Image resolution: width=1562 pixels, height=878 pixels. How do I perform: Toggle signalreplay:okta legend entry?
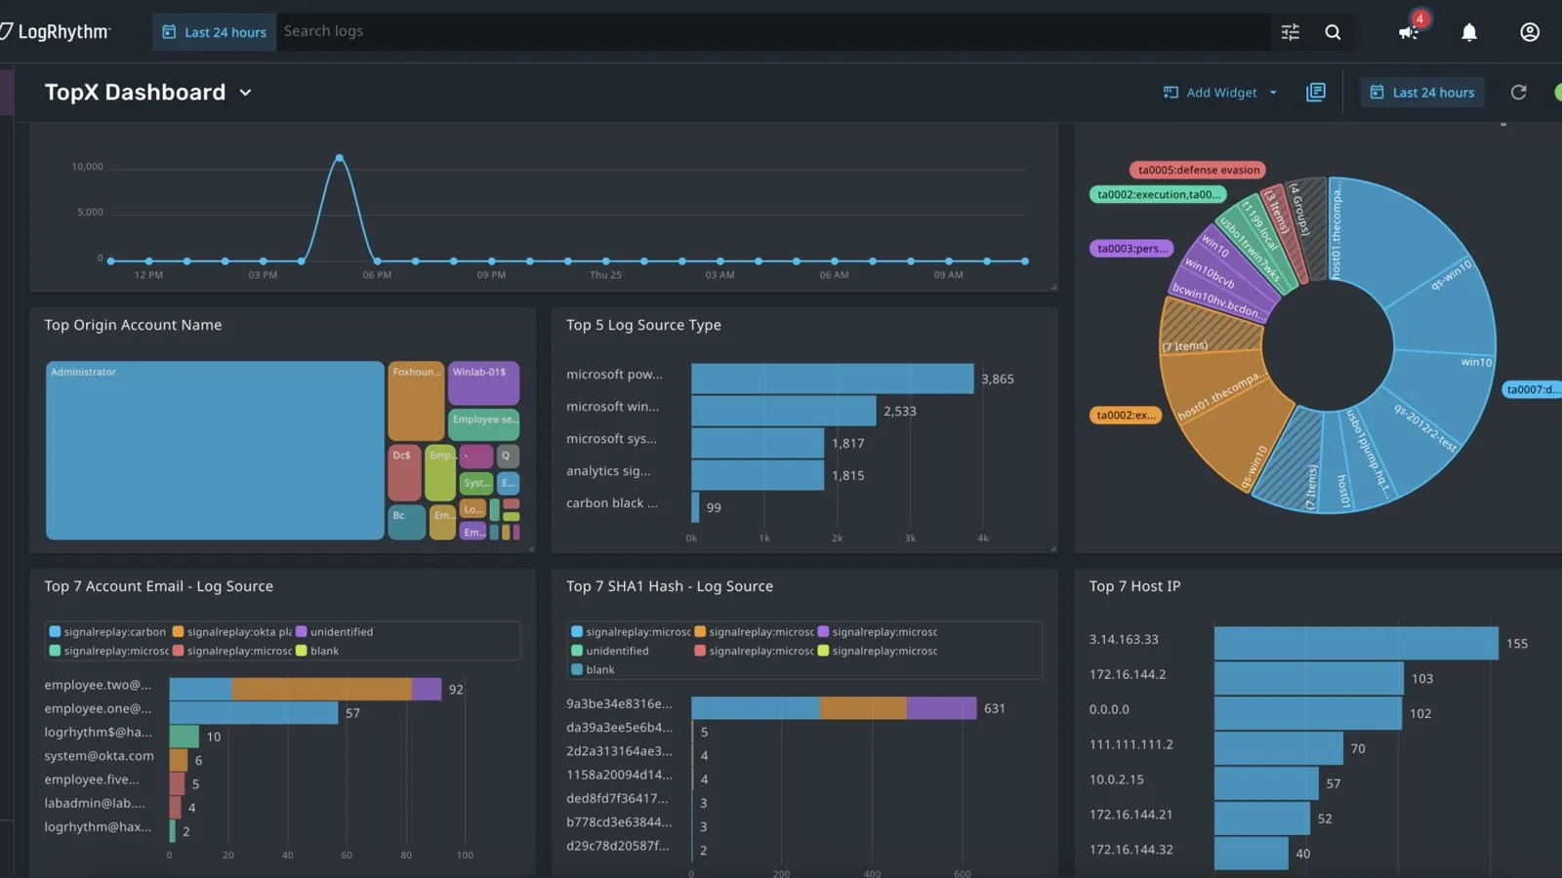[x=232, y=632]
